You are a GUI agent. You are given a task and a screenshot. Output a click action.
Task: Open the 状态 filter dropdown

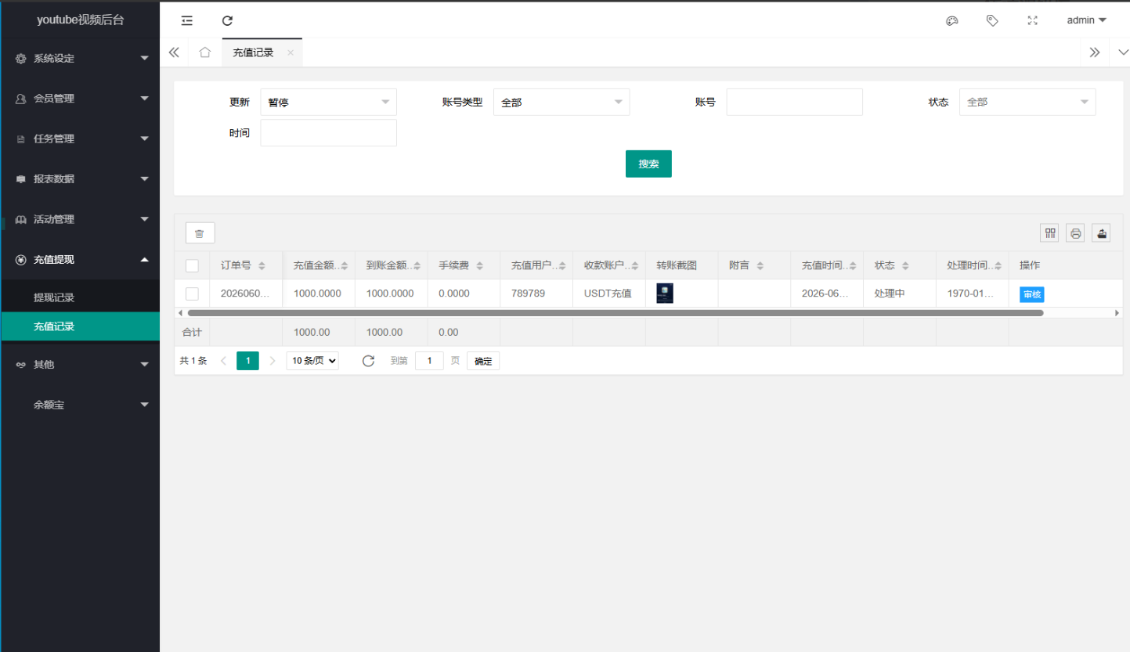(x=1027, y=102)
